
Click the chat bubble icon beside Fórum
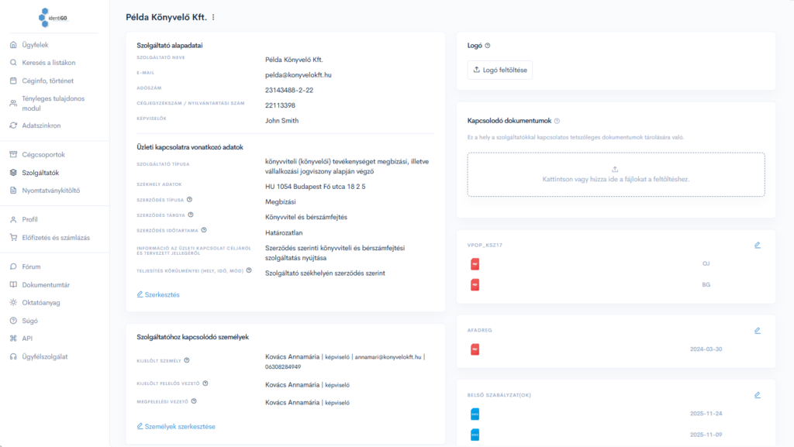coord(13,266)
